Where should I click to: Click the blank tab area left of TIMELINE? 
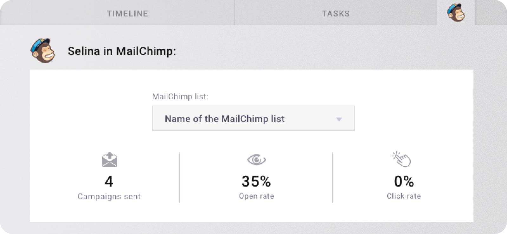pyautogui.click(x=16, y=13)
